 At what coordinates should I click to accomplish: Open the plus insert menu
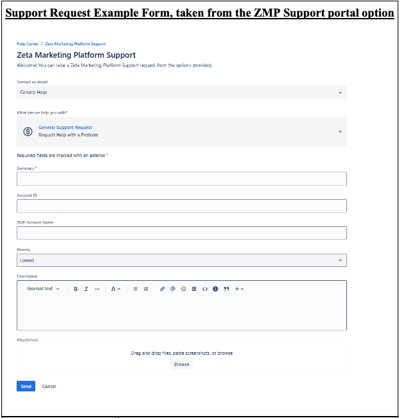pos(239,289)
